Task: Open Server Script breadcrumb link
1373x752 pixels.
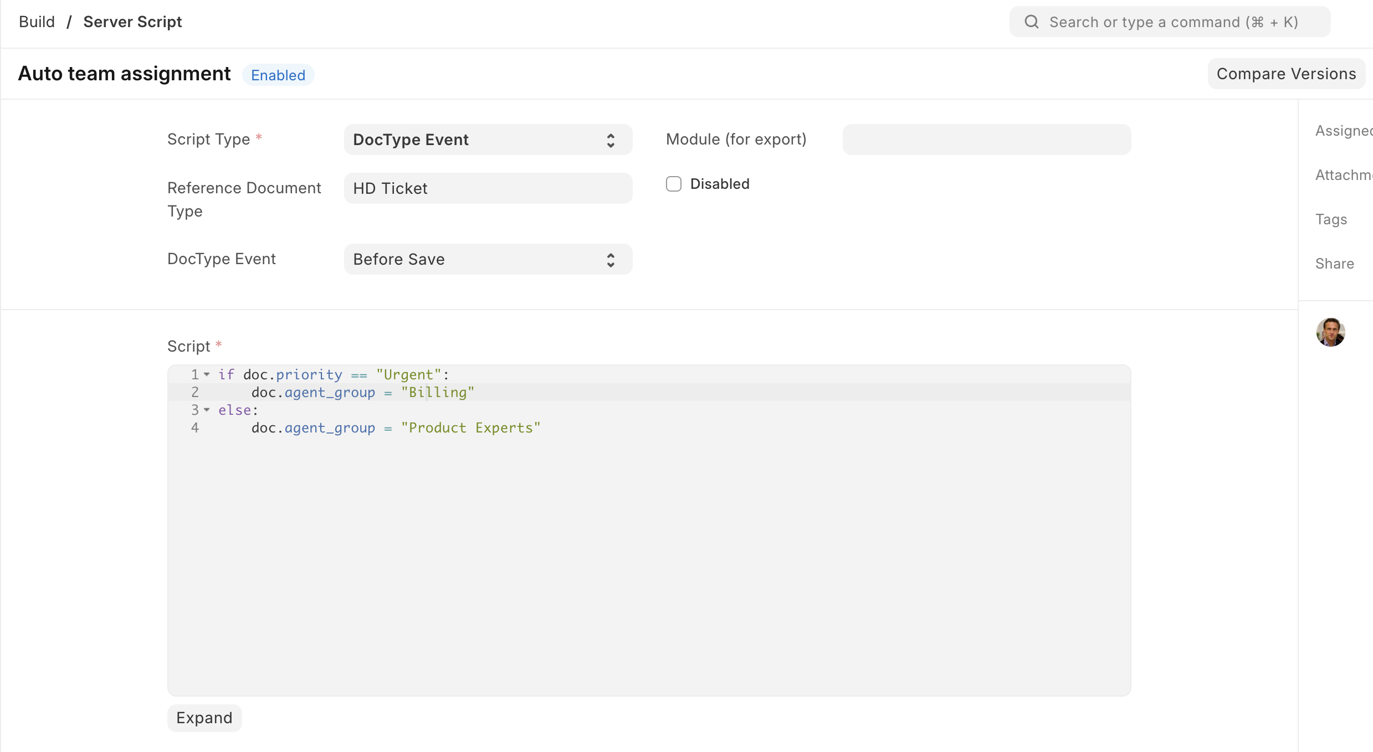Action: tap(132, 22)
